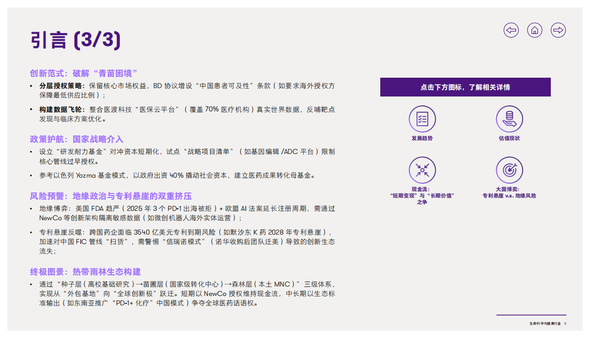The height and width of the screenshot is (338, 590).
Task: Open details via 估值现状 label
Action: [x=509, y=138]
